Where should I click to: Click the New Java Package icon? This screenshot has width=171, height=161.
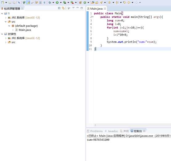click(x=80, y=2)
